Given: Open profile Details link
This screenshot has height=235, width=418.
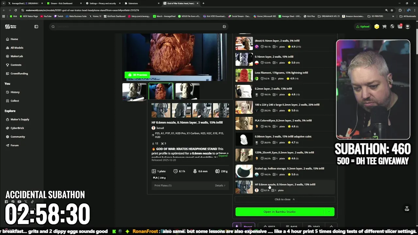Looking at the screenshot, I should 220,185.
